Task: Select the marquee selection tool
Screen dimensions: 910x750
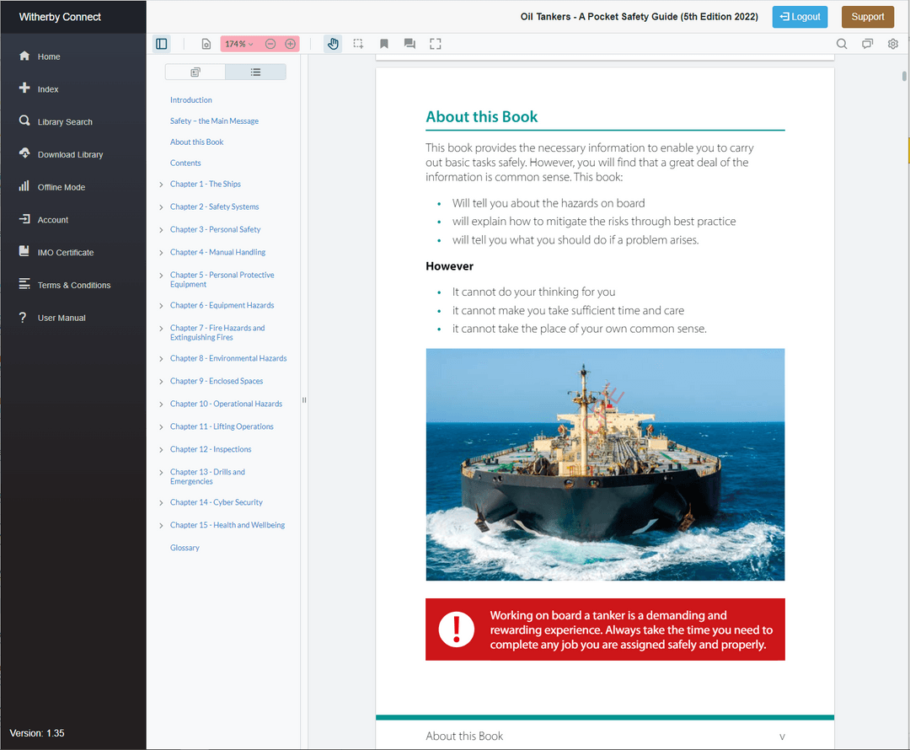Action: 358,44
